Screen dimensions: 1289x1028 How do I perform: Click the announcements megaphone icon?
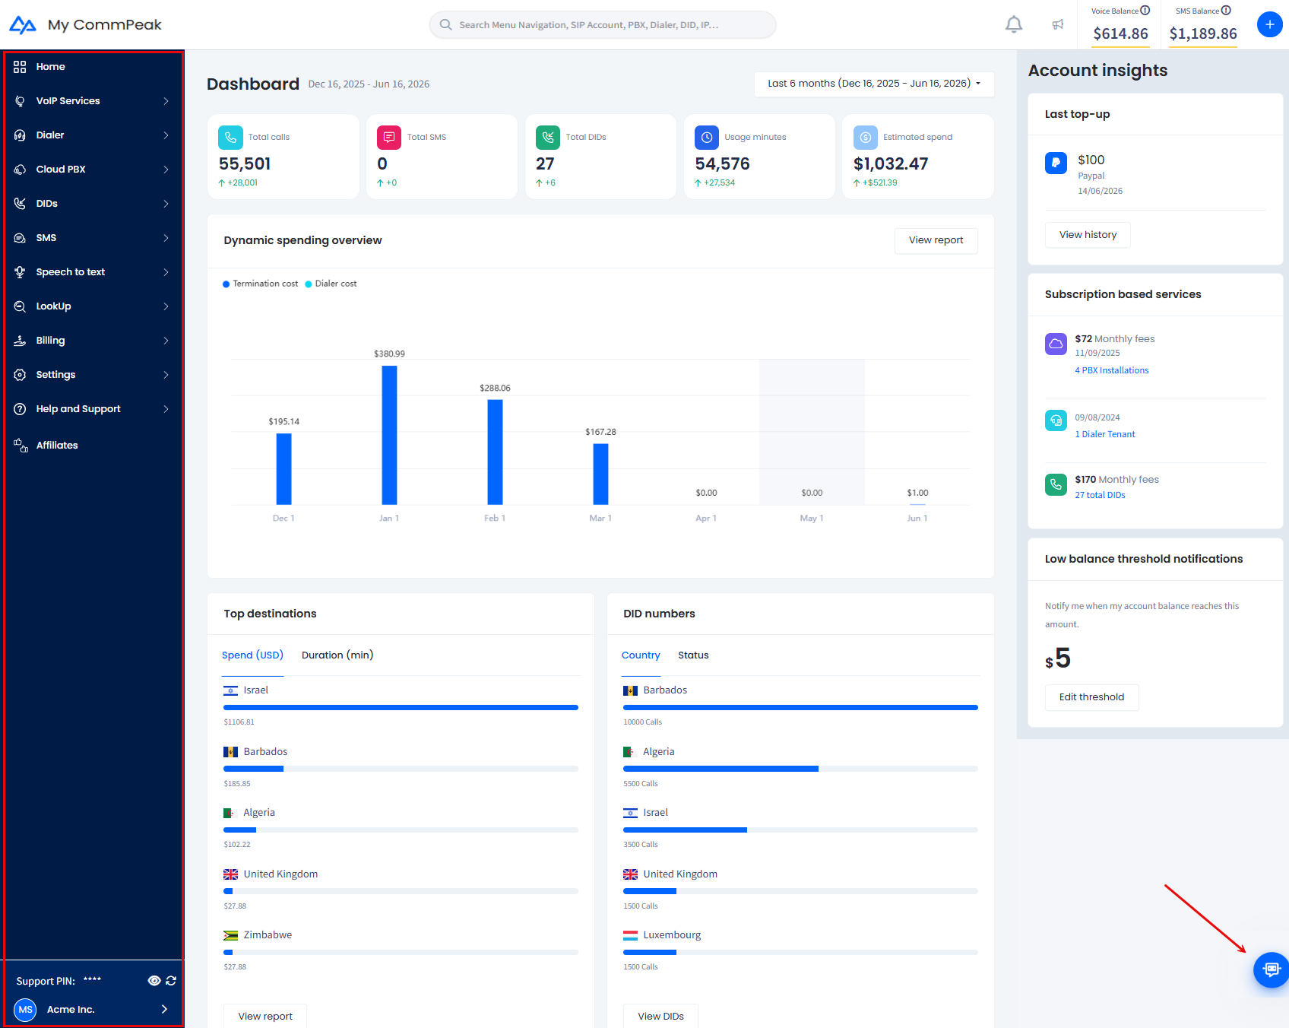[x=1057, y=24]
